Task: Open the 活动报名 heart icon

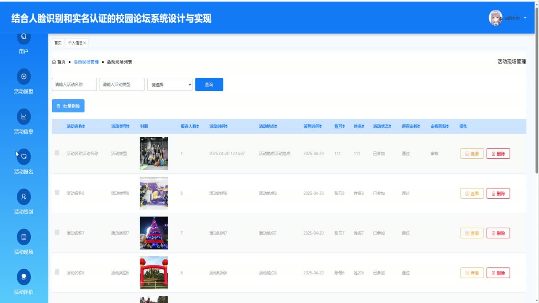Action: (24, 156)
